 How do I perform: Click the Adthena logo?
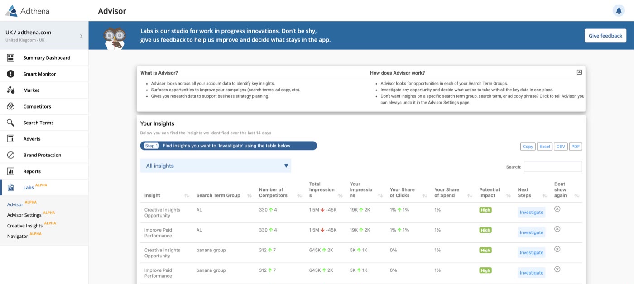pos(27,10)
